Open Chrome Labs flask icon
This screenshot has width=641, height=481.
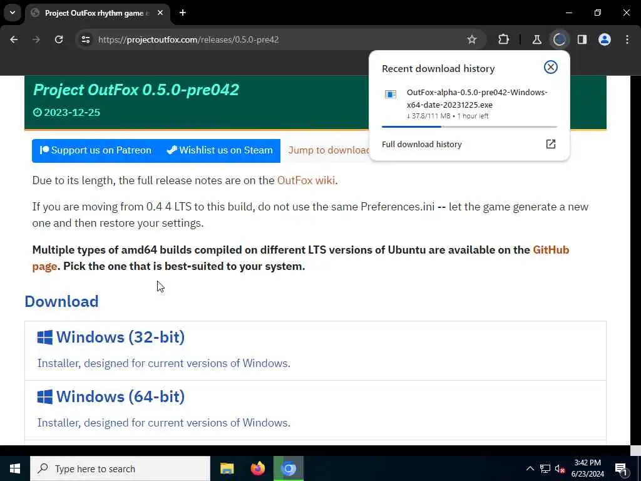click(536, 39)
